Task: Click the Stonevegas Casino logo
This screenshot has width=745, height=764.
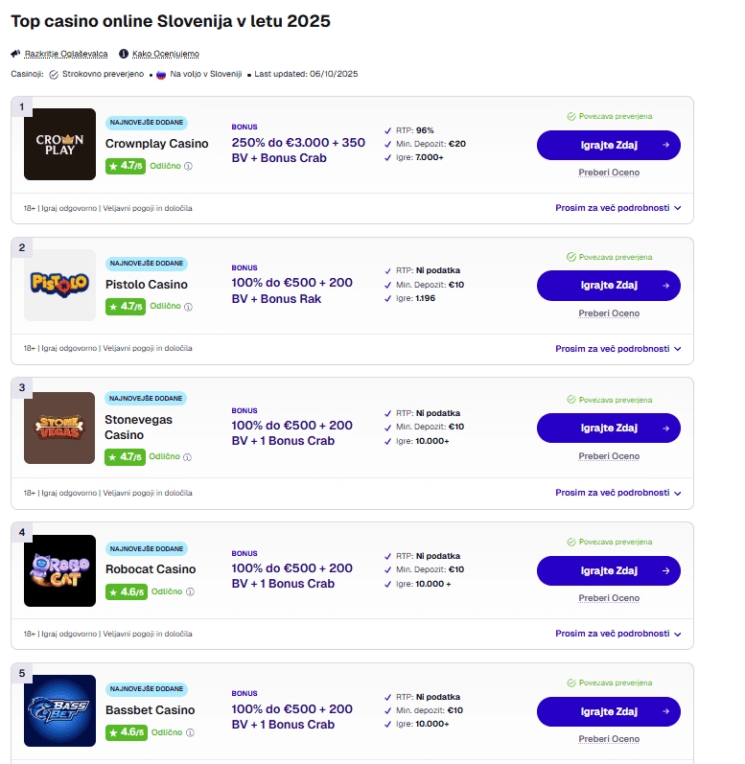Action: (59, 428)
